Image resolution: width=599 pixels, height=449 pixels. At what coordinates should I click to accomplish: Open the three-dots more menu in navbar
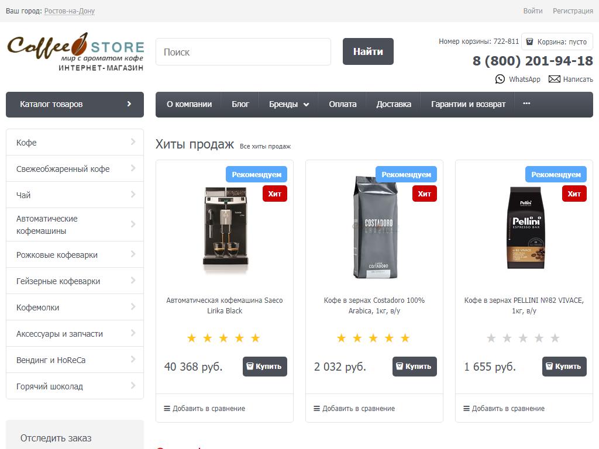click(526, 103)
